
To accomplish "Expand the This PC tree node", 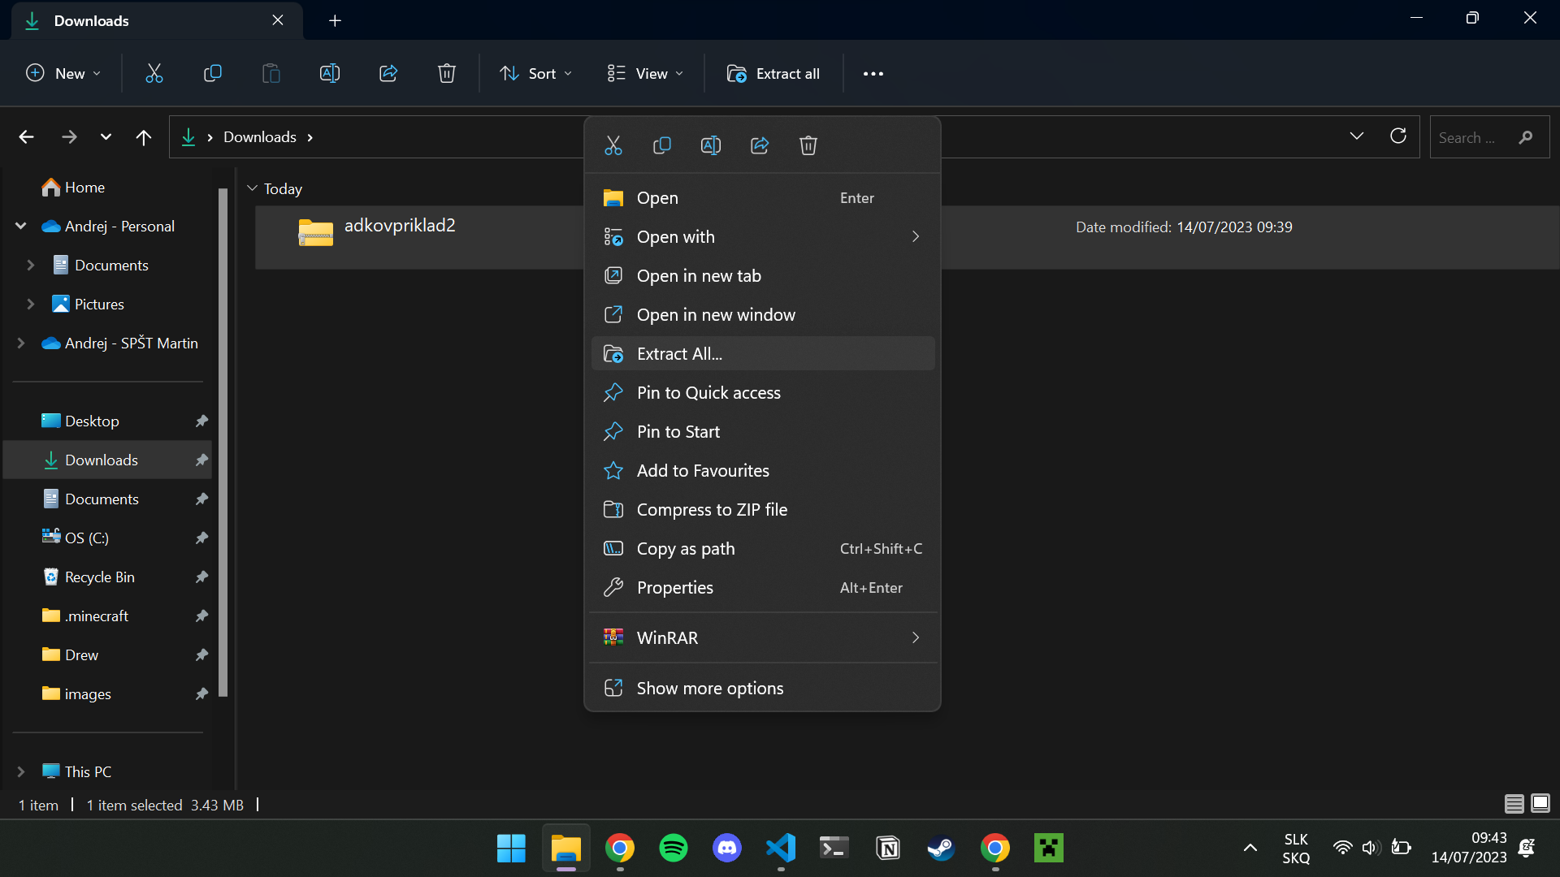I will 21,771.
